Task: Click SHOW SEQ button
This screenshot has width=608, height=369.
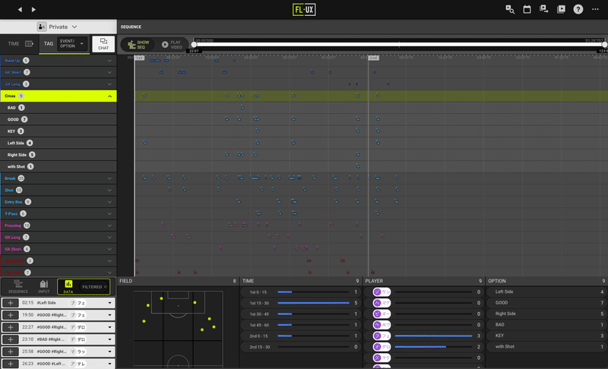Action: pos(138,45)
